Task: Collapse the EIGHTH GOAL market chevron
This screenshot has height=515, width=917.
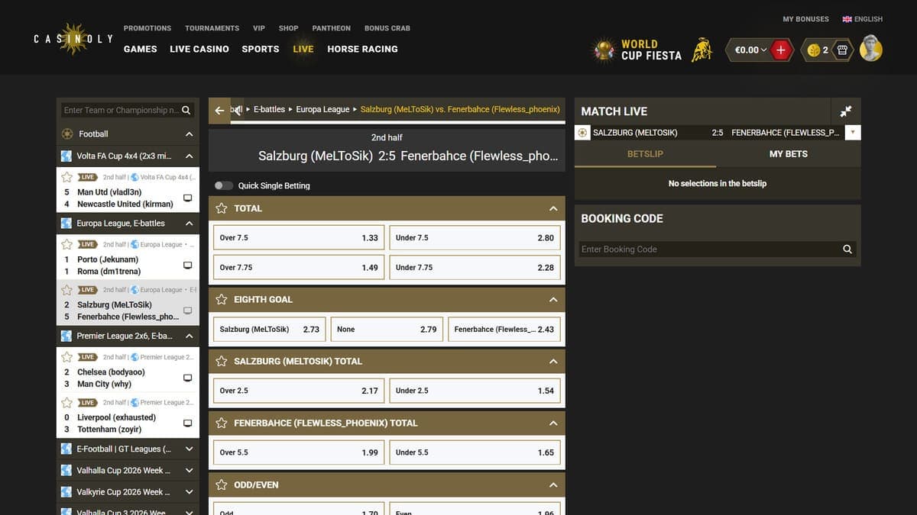Action: pos(553,299)
